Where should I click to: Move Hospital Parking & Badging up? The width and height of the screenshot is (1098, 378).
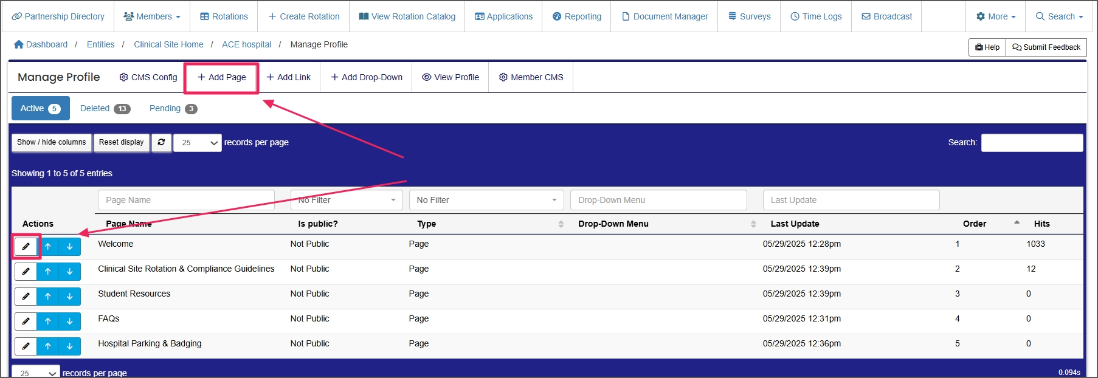48,346
